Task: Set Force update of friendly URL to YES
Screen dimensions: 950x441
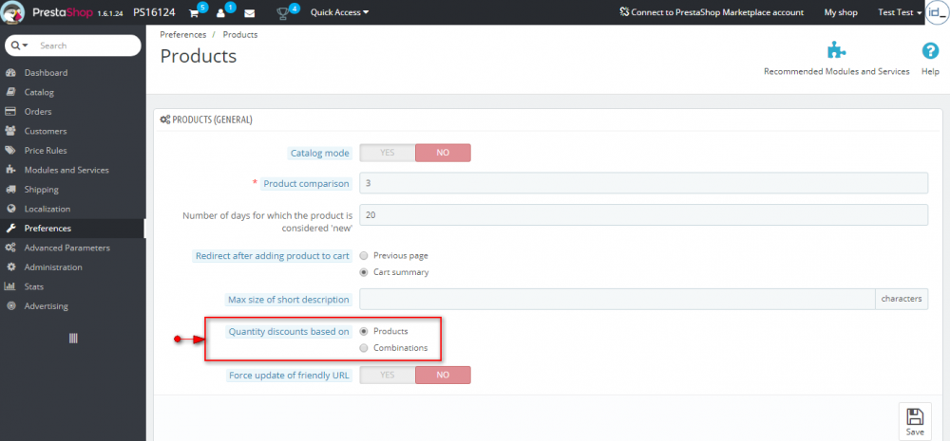Action: 388,375
